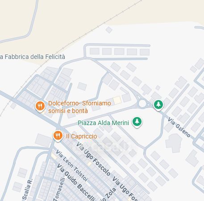Image resolution: width=204 pixels, height=201 pixels.
Task: Click the yellow highlighted building near Dolceforno
Action: (x=117, y=100)
